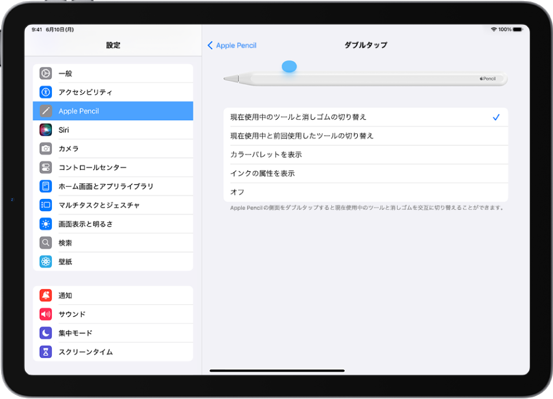This screenshot has width=553, height=399.
Task: Select 現在使用中と前回使用したツールの切り替え option
Action: tap(366, 136)
